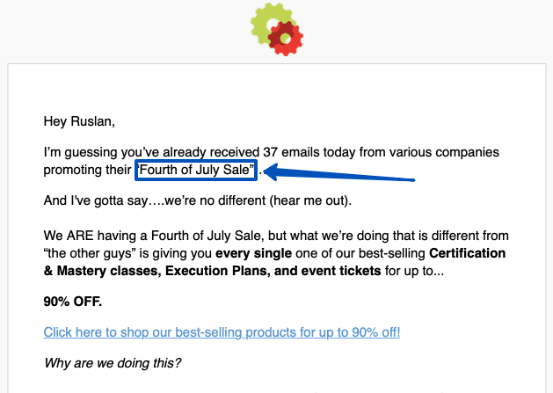Click the bold "every single" words
Viewport: 553px width, 393px height.
click(x=253, y=253)
